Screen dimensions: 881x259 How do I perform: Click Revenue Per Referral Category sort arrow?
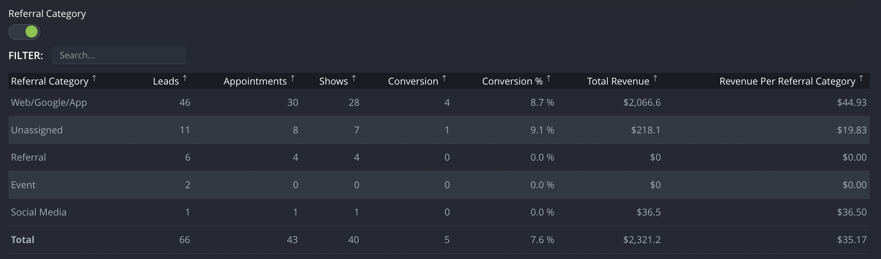(861, 78)
